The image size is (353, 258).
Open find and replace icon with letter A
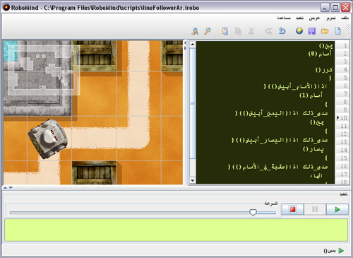[x=195, y=31]
